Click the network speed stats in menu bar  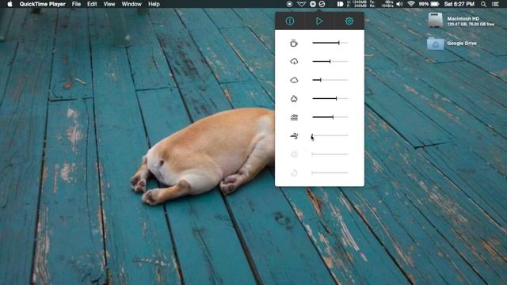381,4
